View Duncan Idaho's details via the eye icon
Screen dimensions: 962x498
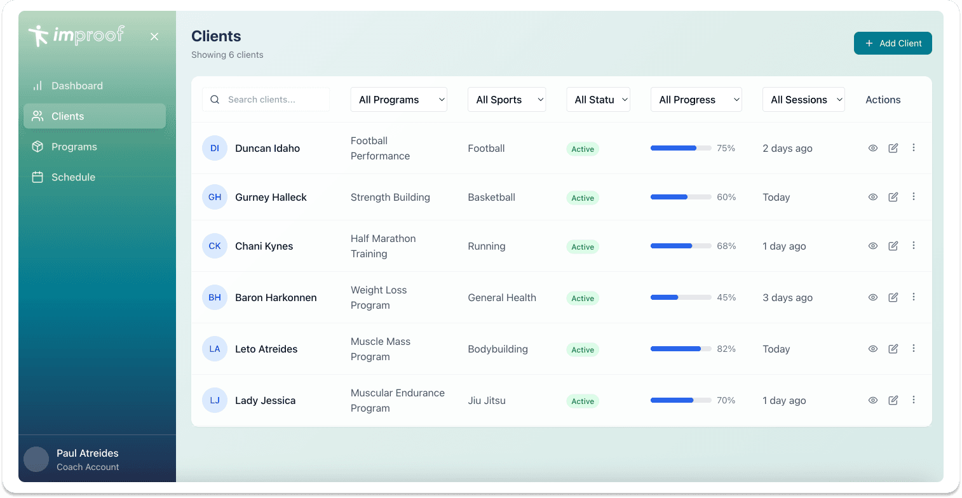point(872,147)
